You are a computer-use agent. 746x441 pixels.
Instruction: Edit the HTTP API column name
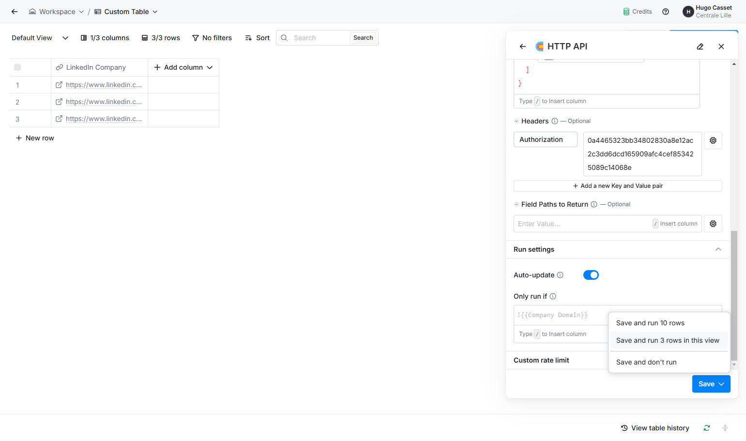coord(700,46)
